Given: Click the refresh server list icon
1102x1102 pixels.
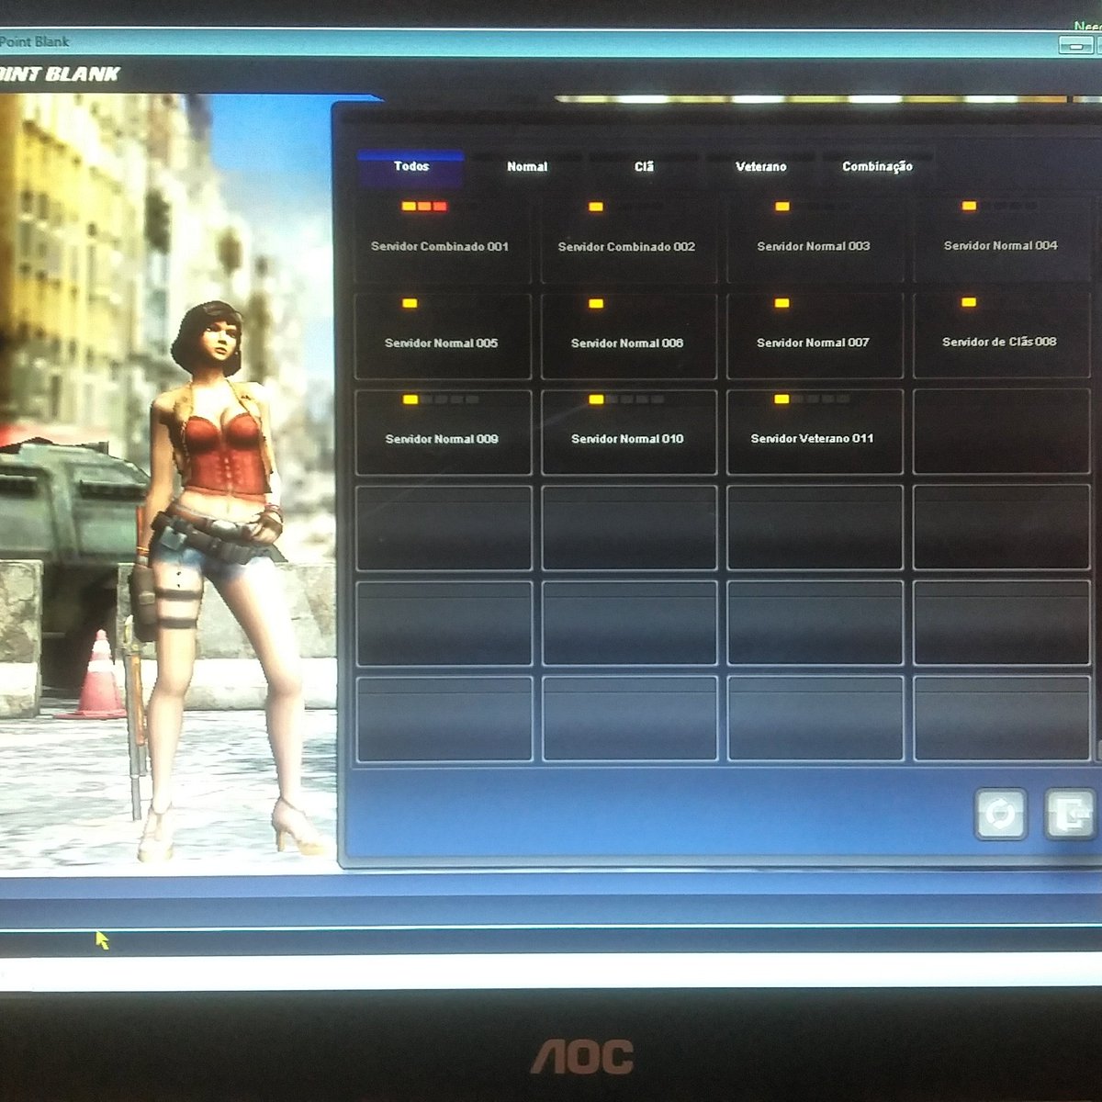Looking at the screenshot, I should pos(1000,813).
